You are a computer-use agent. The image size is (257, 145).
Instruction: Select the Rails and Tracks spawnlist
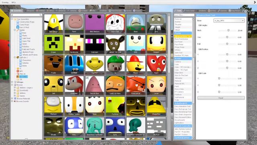tap(29, 49)
